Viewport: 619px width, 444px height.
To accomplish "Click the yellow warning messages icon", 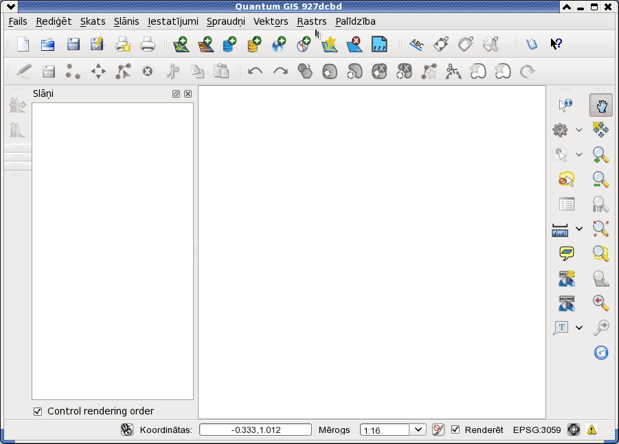I will coord(592,430).
